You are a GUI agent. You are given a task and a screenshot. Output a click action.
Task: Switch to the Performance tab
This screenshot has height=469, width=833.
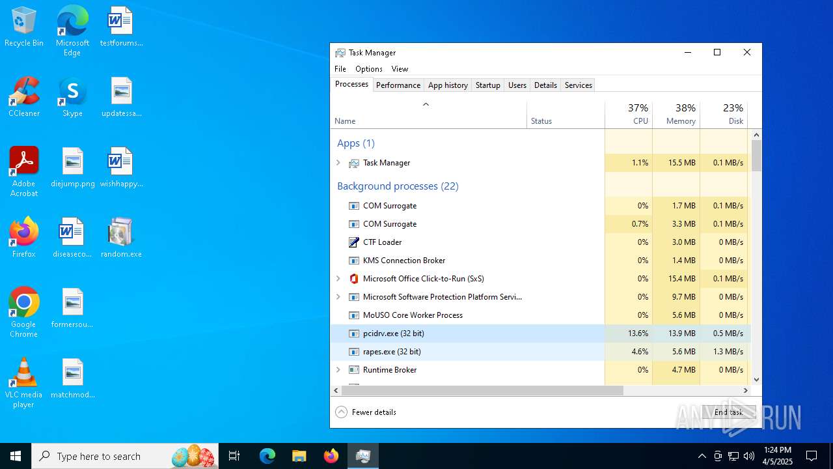(x=398, y=85)
